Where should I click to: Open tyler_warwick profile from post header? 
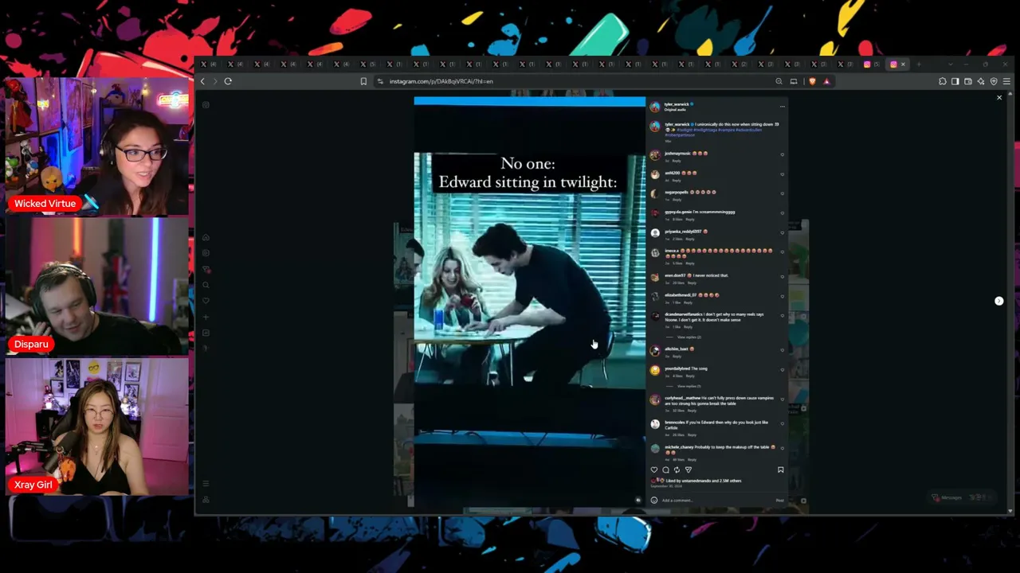(x=677, y=104)
